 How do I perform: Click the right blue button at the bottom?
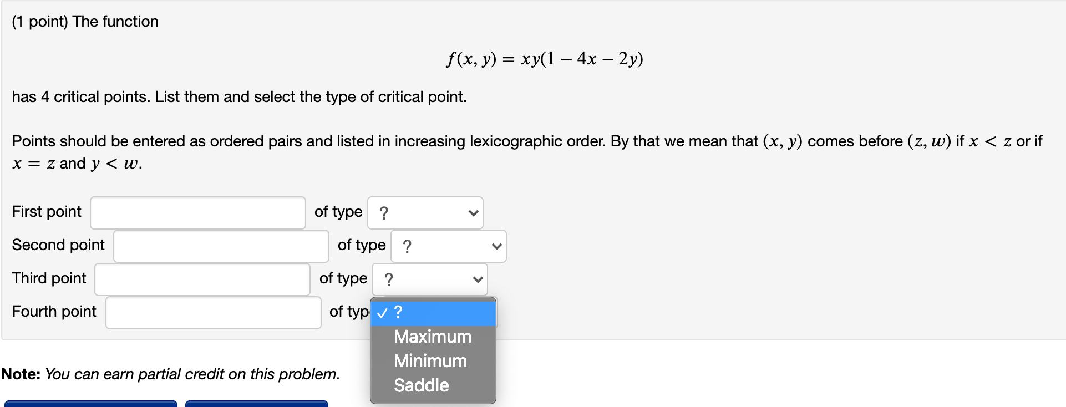[257, 404]
